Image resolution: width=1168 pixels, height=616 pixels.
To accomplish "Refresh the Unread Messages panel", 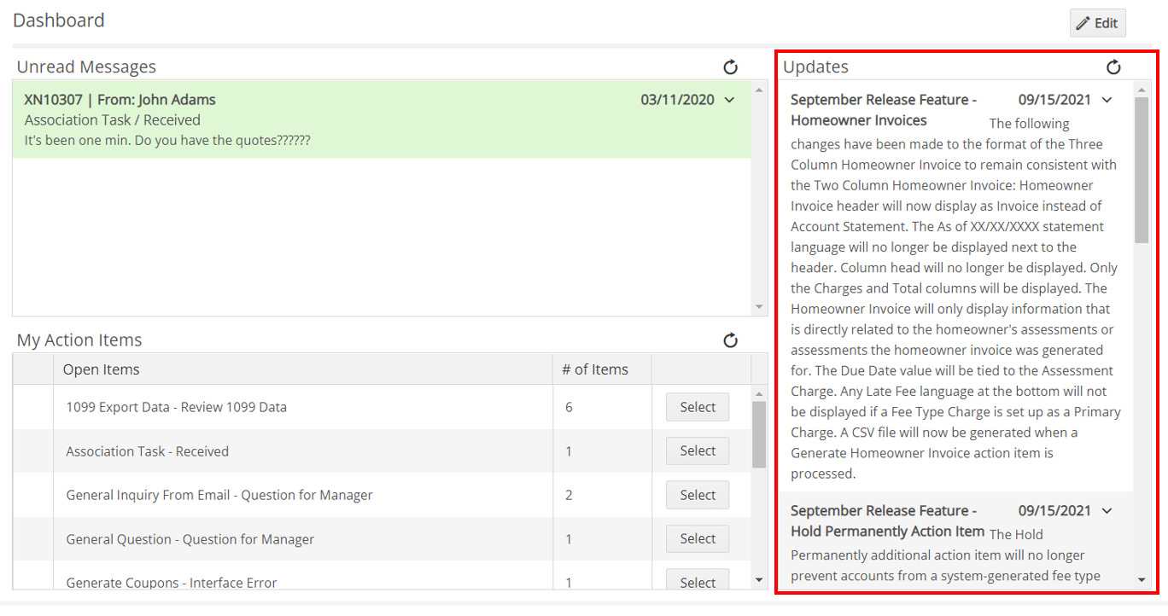I will [730, 67].
